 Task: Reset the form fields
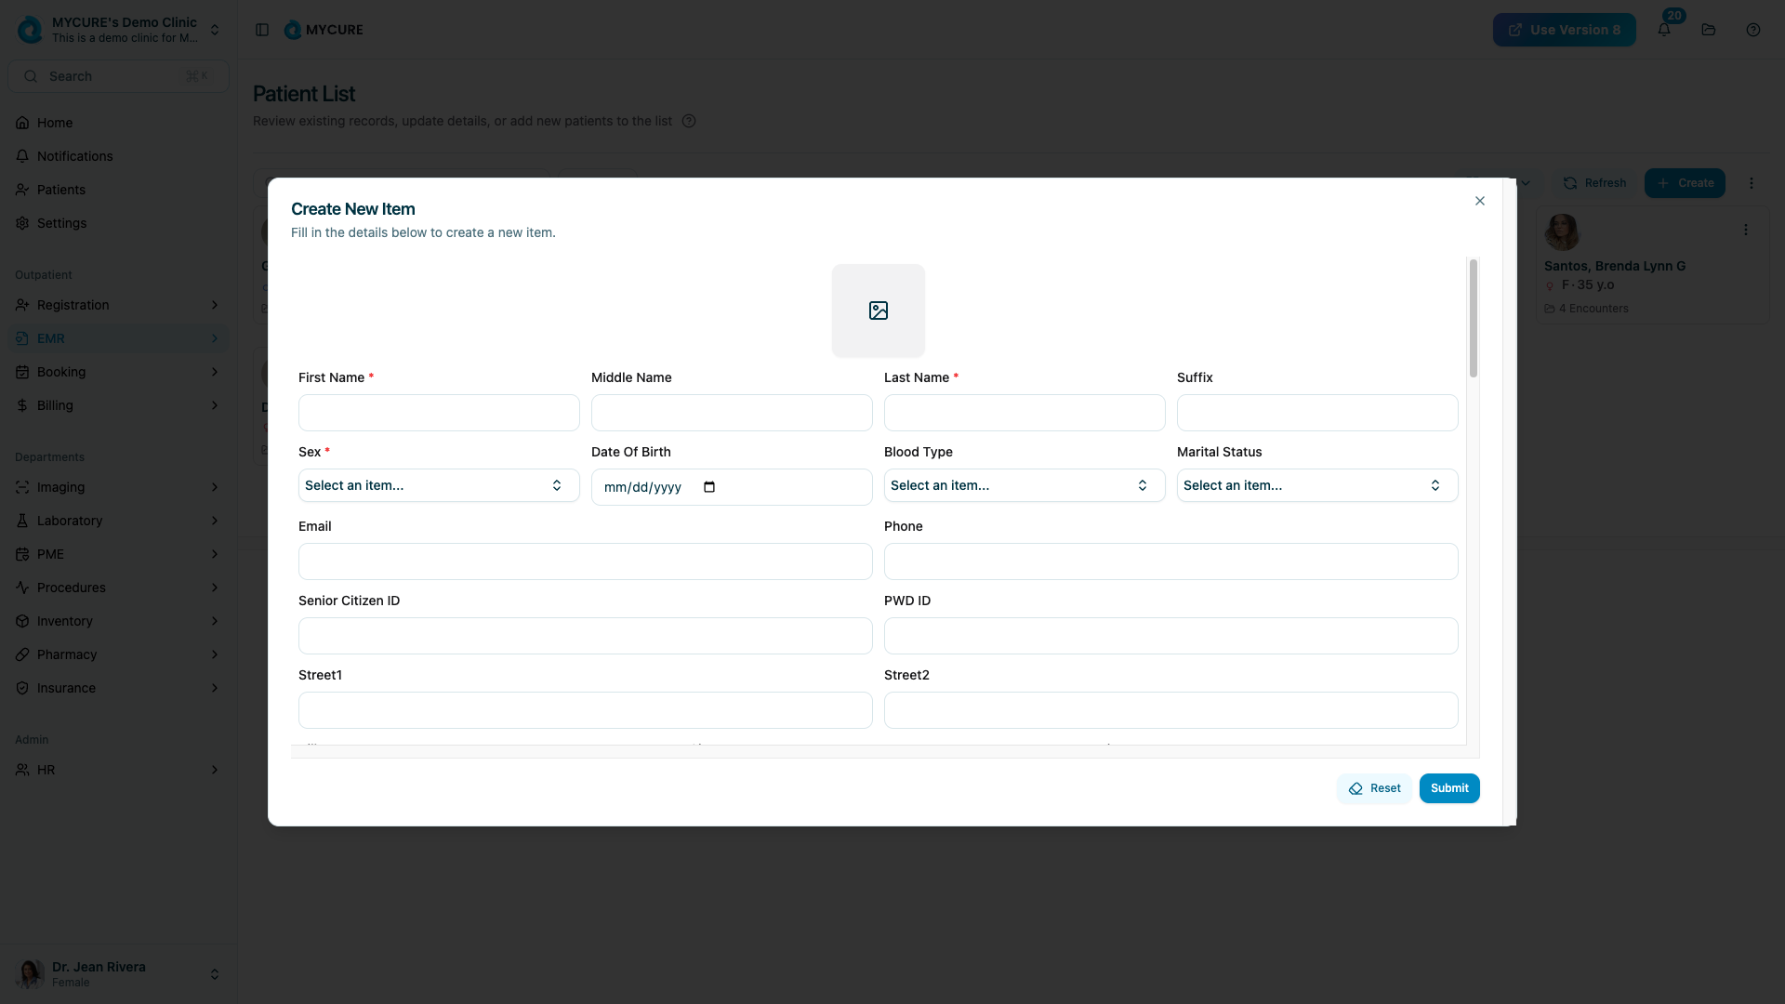(x=1374, y=788)
